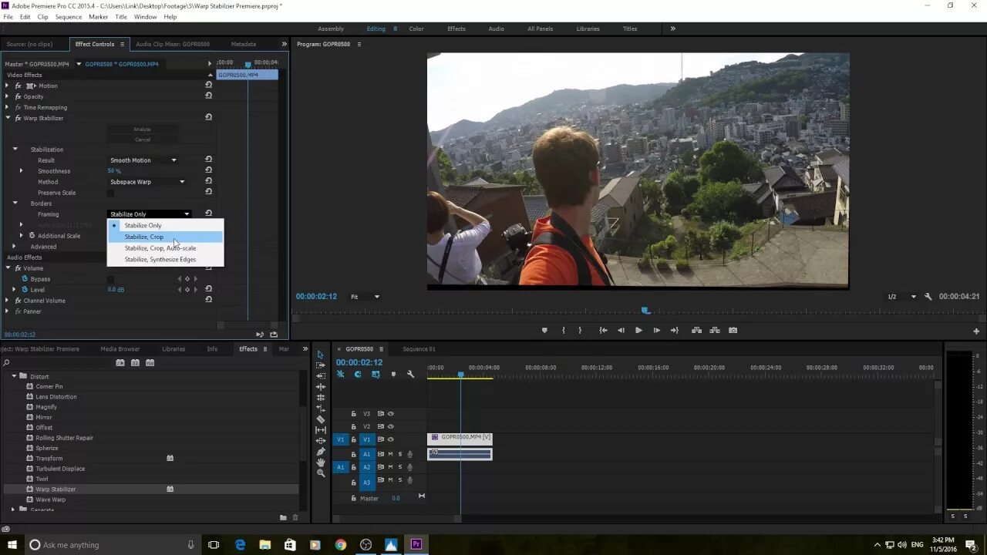The image size is (987, 555).
Task: Choose Stabilize, Synthesize Edges option
Action: pos(166,259)
